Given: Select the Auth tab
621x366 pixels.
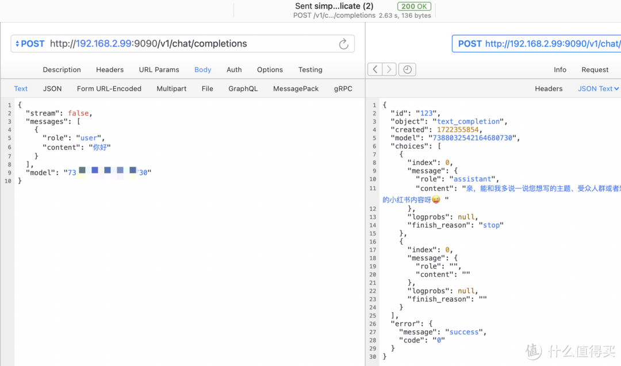Looking at the screenshot, I should 234,70.
